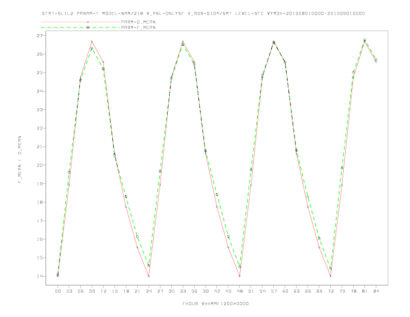The height and width of the screenshot is (317, 410).
Task: Click the green dashed legend line sample
Action: (80, 27)
